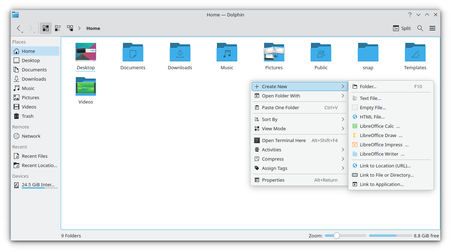Open the hamburger menu icon
The image size is (451, 252).
point(432,28)
